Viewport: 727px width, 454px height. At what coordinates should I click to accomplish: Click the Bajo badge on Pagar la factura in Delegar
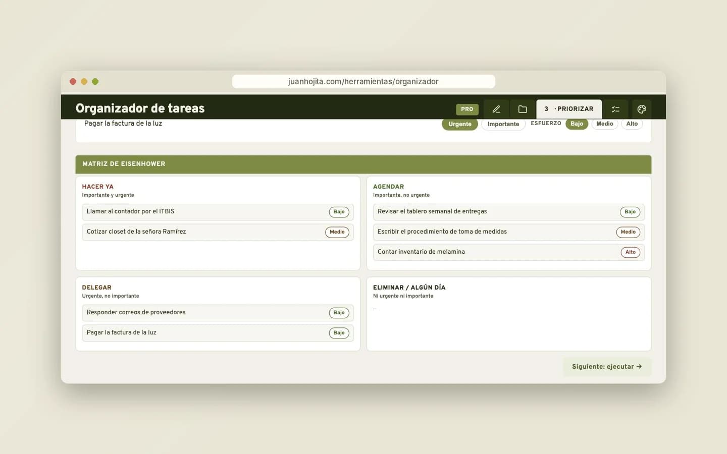pyautogui.click(x=339, y=333)
